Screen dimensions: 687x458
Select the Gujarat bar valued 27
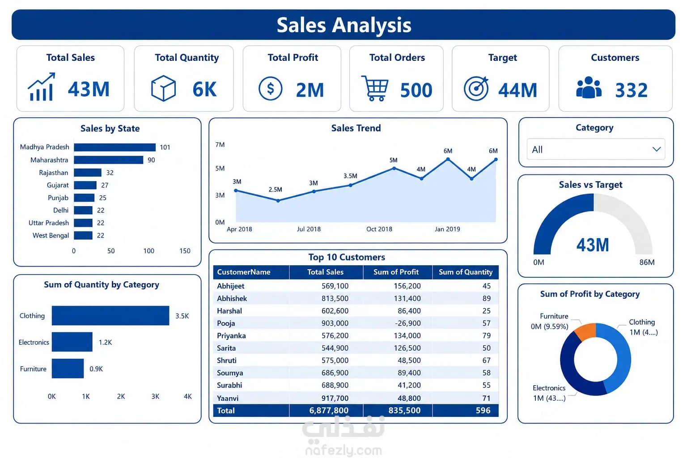point(85,185)
